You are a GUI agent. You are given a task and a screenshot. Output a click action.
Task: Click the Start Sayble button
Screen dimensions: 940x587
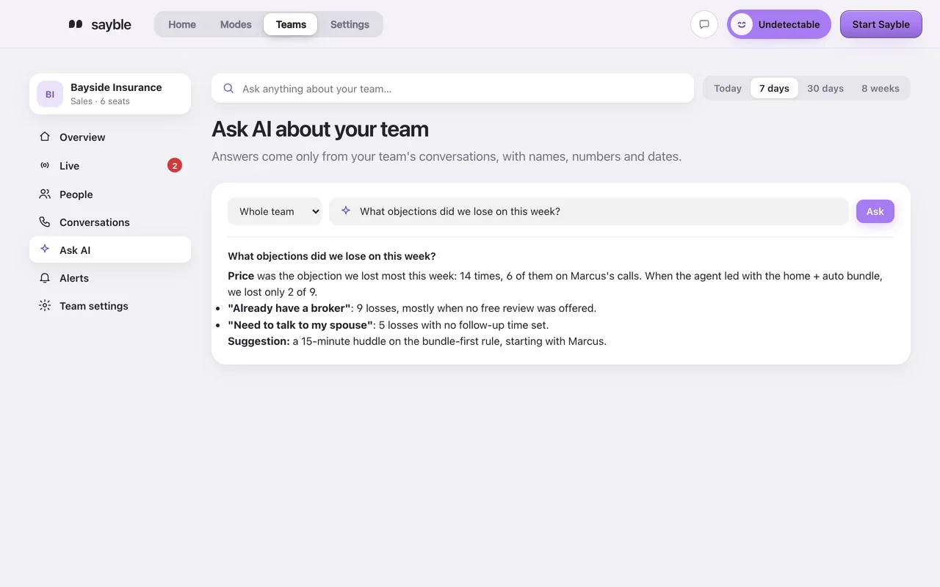(881, 24)
